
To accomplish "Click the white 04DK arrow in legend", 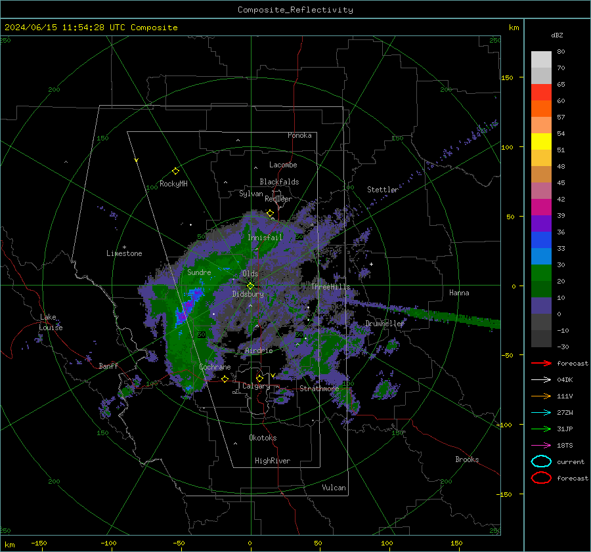I will (541, 380).
